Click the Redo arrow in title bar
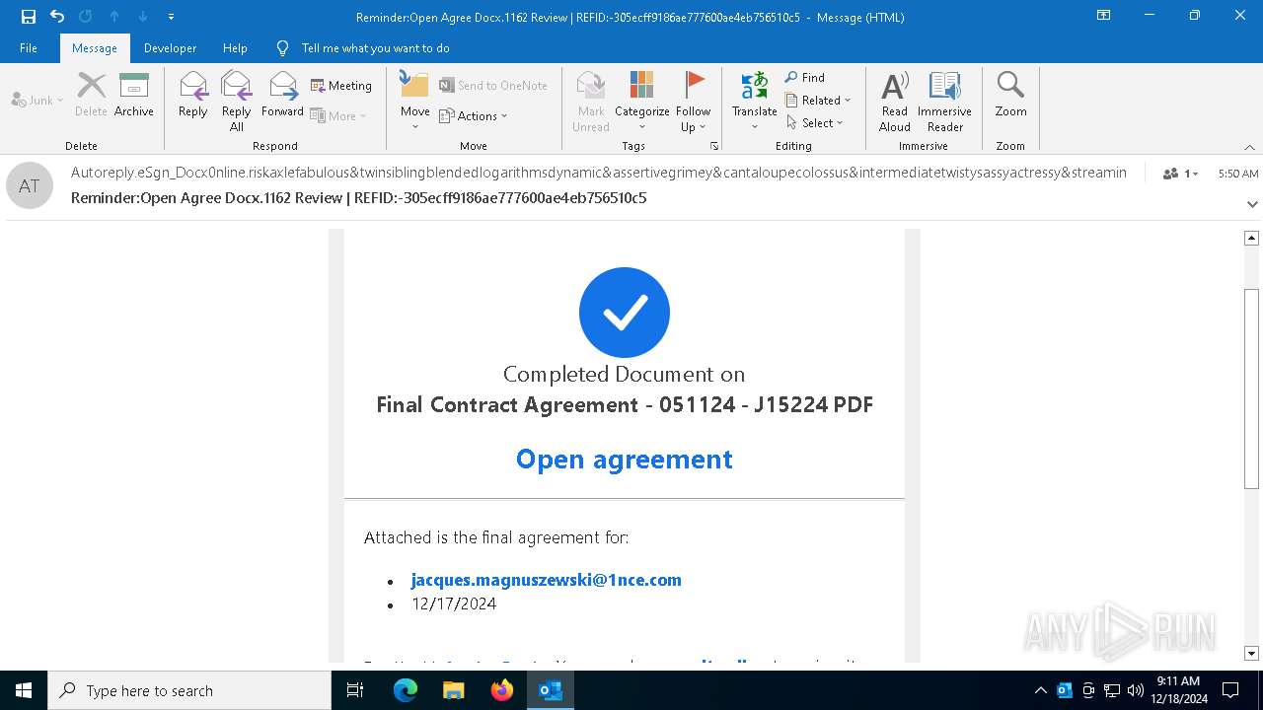 86,17
